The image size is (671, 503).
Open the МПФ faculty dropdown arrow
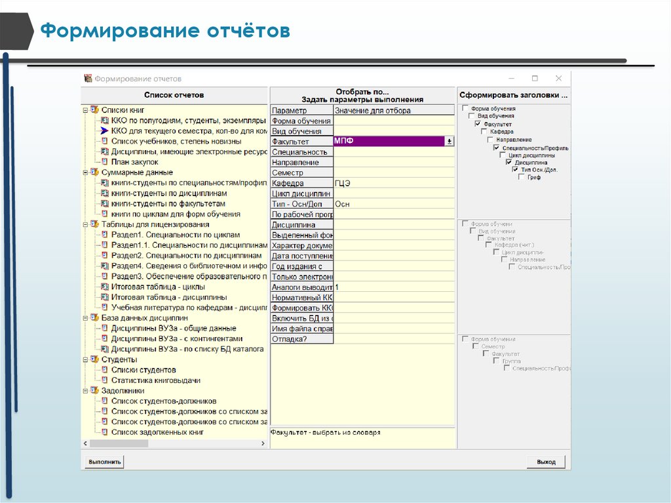[449, 142]
